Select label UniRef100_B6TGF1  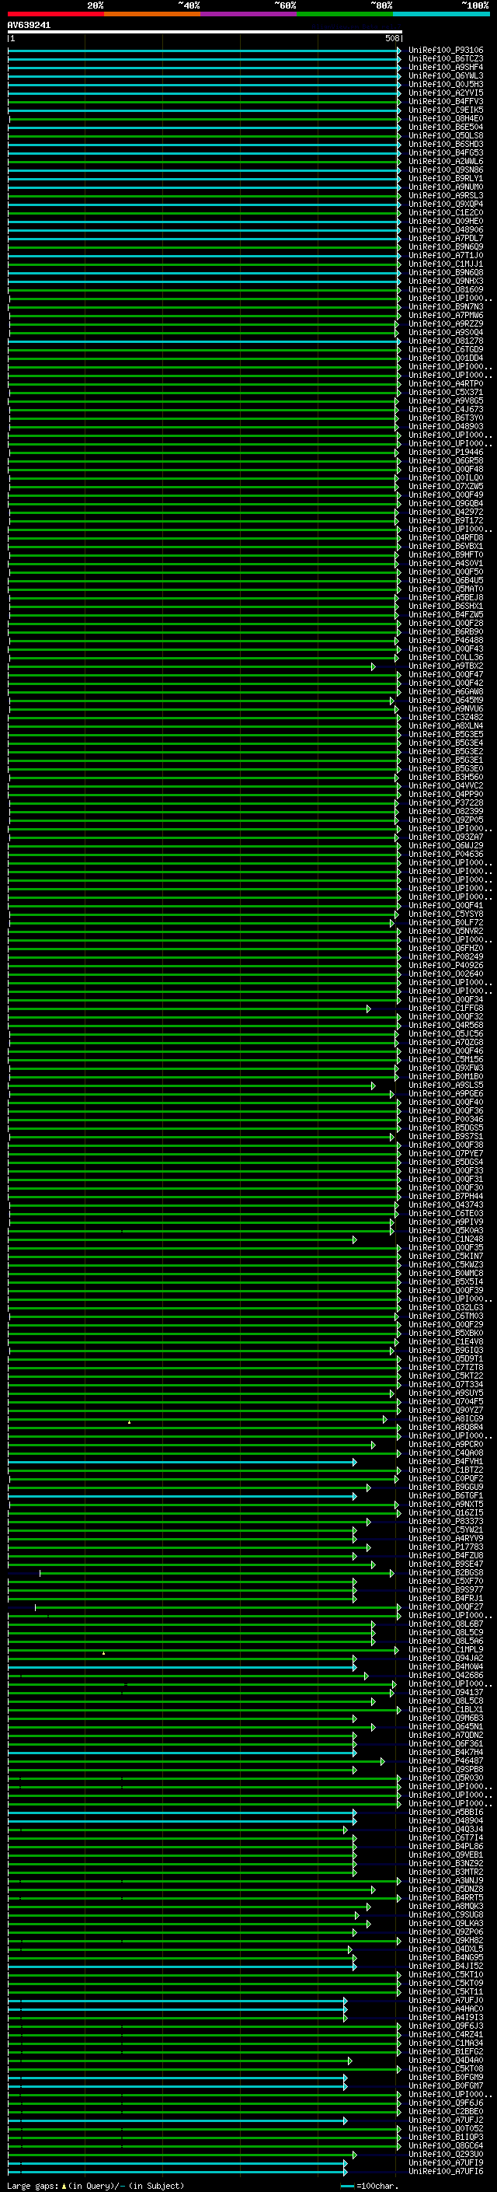pyautogui.click(x=446, y=1495)
